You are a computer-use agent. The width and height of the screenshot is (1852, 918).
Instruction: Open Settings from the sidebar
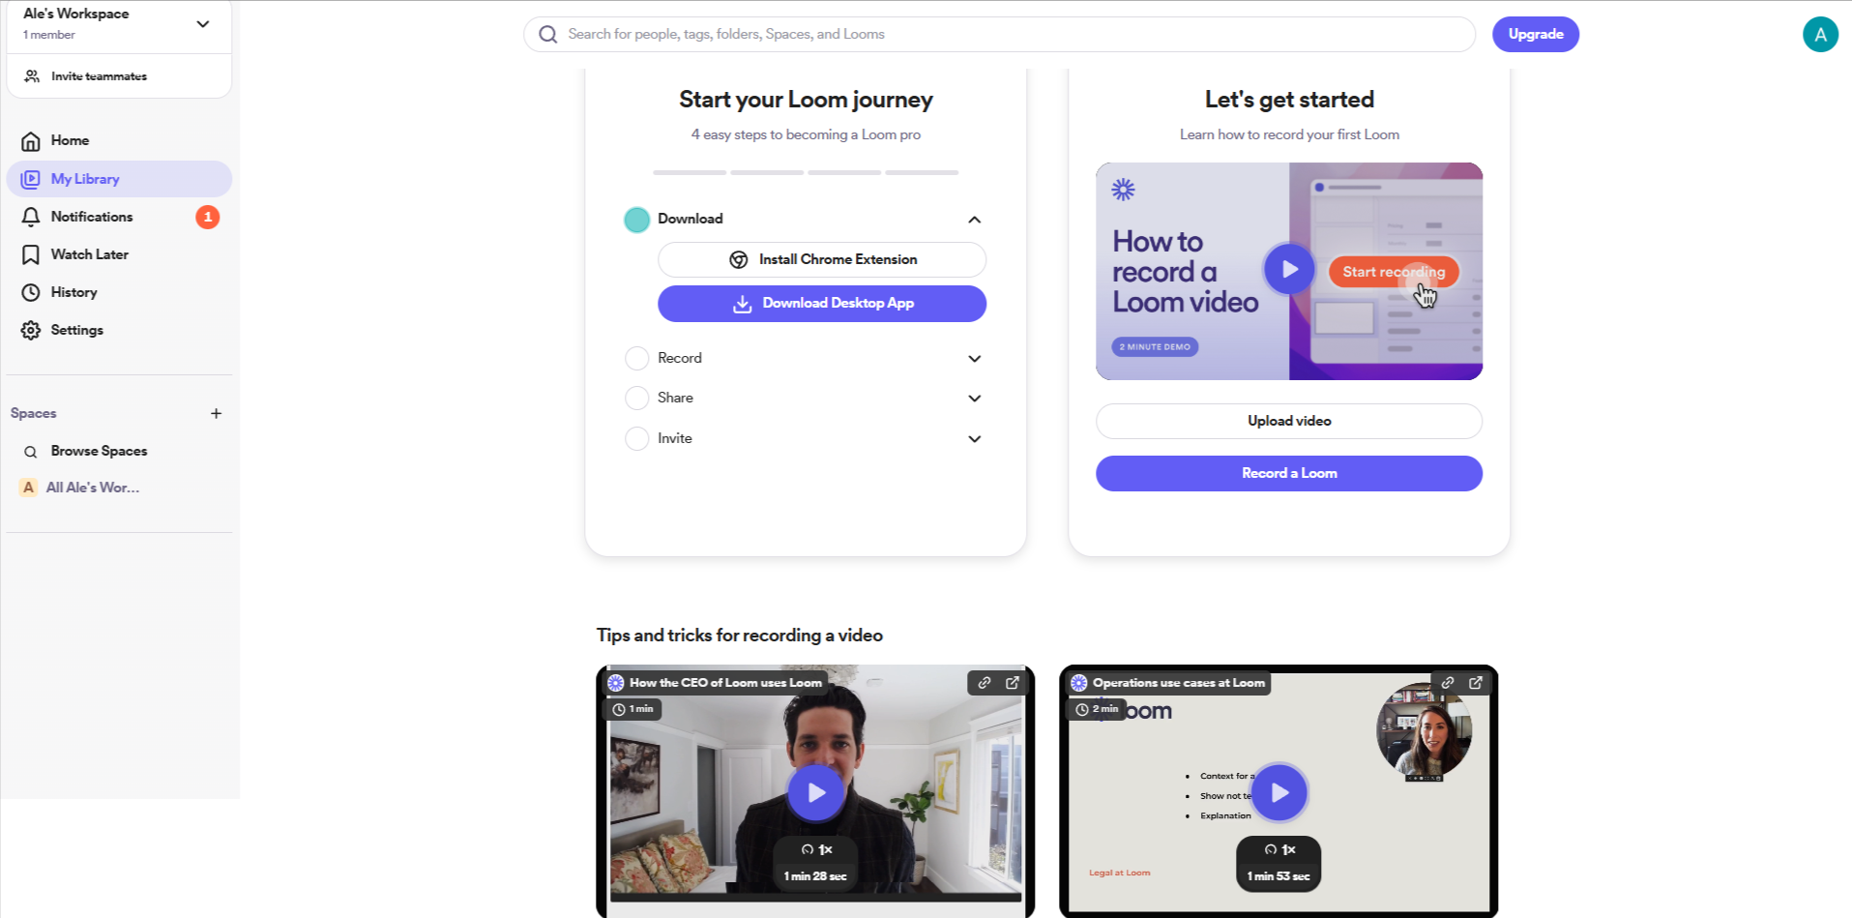[x=119, y=330]
